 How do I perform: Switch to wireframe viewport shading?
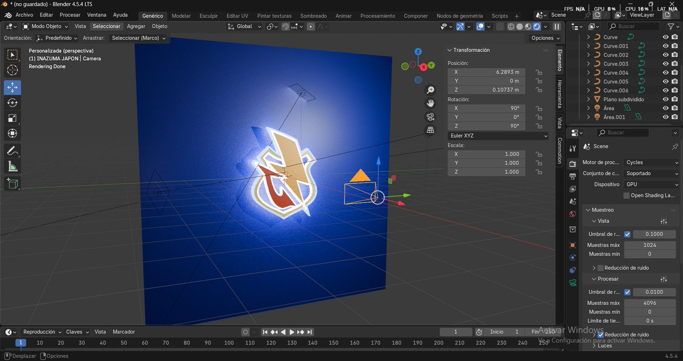tap(511, 26)
